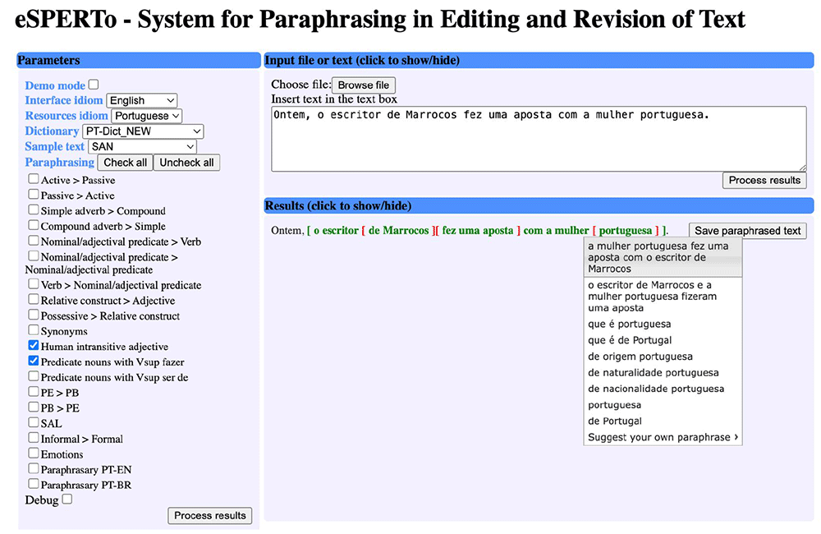Open the Resources idiom dropdown
This screenshot has width=821, height=534.
click(147, 115)
